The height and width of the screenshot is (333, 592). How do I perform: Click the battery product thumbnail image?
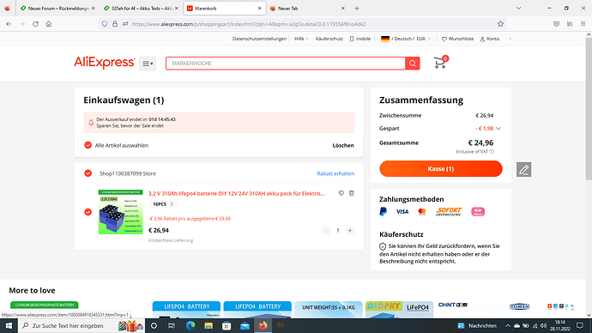coord(120,212)
